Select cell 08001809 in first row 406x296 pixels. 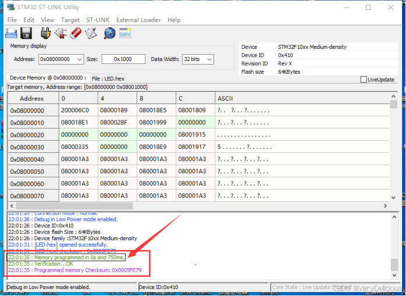(x=195, y=110)
